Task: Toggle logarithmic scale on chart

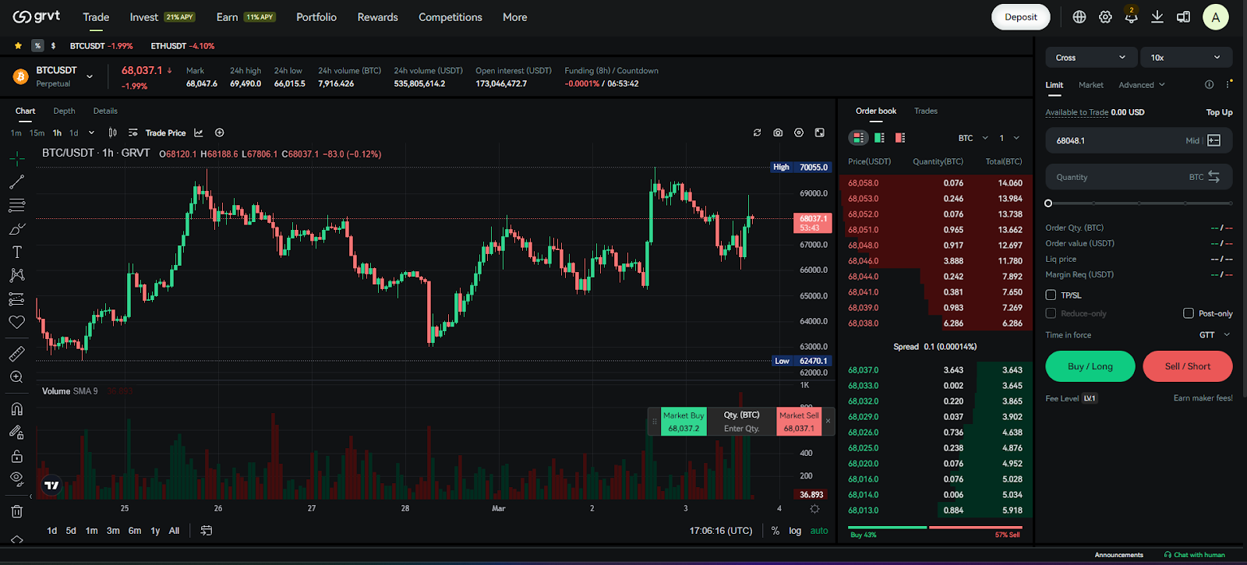Action: pos(795,531)
